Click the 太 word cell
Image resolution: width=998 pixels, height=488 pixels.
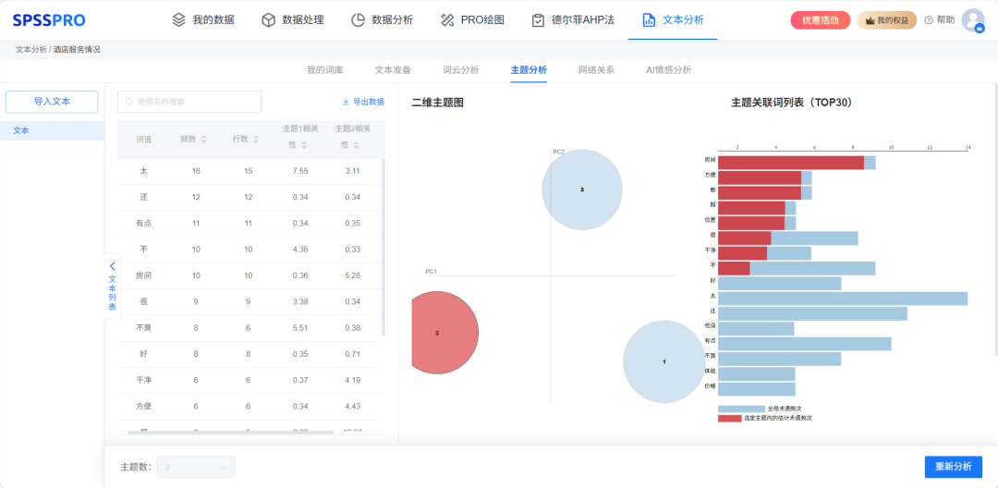(144, 171)
